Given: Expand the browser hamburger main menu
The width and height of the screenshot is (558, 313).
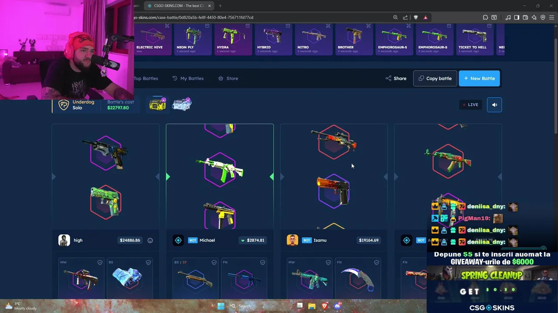Looking at the screenshot, I should [x=552, y=17].
